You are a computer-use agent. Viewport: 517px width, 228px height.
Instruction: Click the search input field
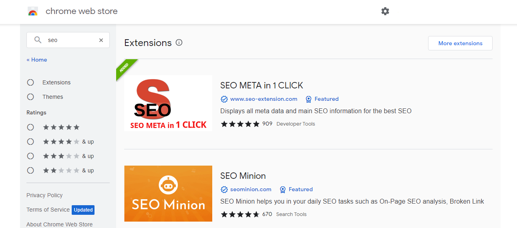click(70, 40)
